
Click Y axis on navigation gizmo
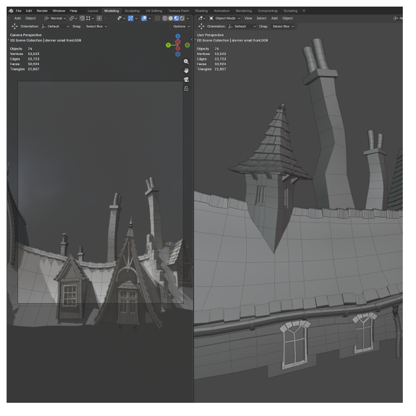pyautogui.click(x=168, y=45)
